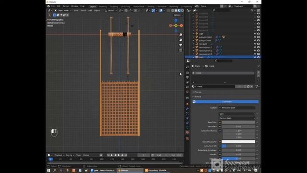Image resolution: width=307 pixels, height=173 pixels.
Task: Open the GGX distribution dropdown
Action: coord(237,114)
